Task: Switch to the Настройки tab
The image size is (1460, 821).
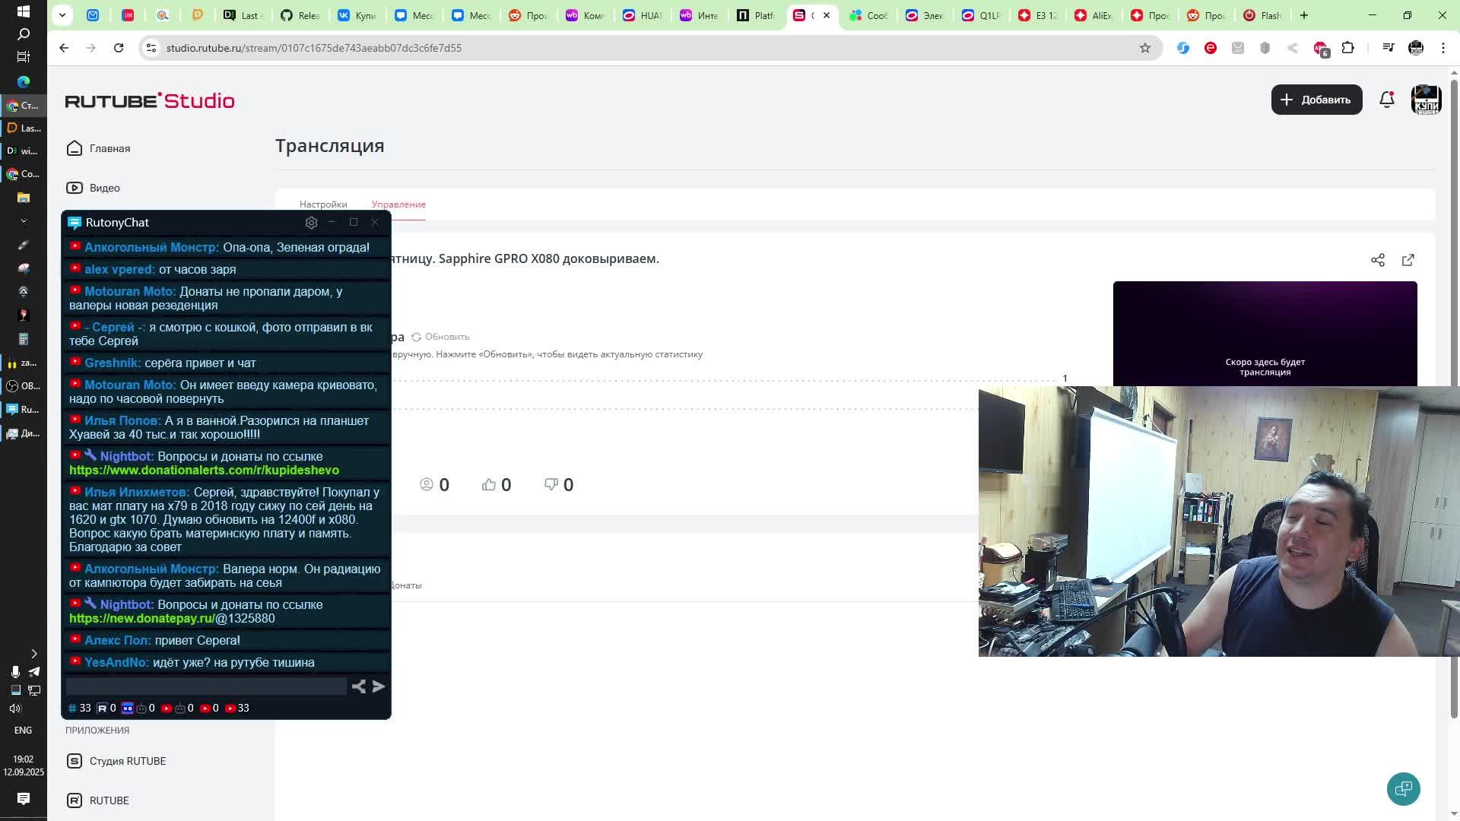Action: coord(323,204)
